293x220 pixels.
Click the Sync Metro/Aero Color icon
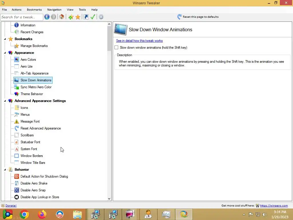click(x=17, y=87)
